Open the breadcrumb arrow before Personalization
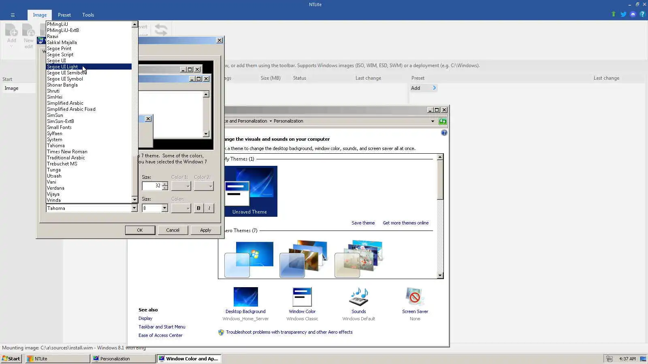 271,121
